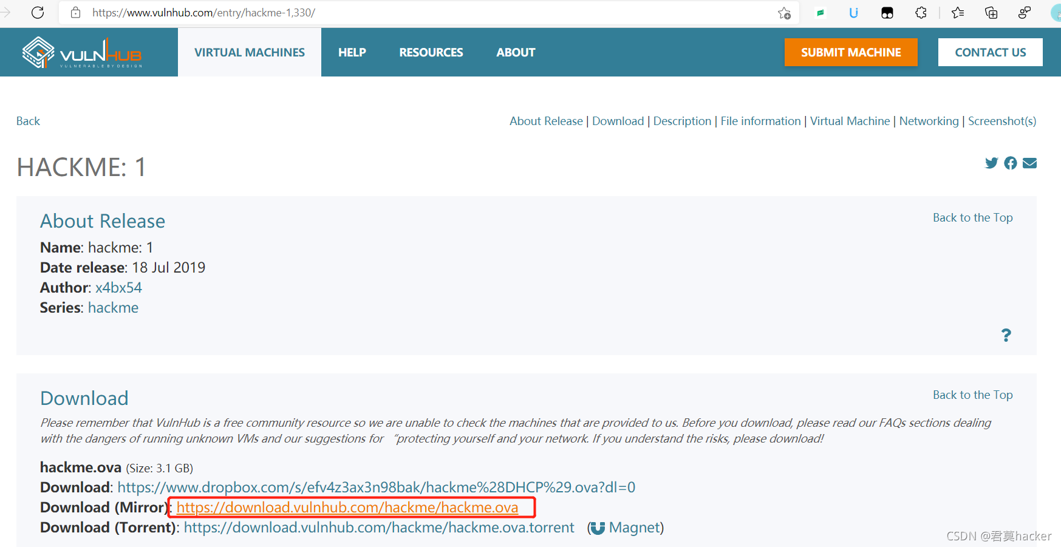Viewport: 1061px width, 547px height.
Task: Click the profile sharing icon in toolbar
Action: [x=1025, y=13]
